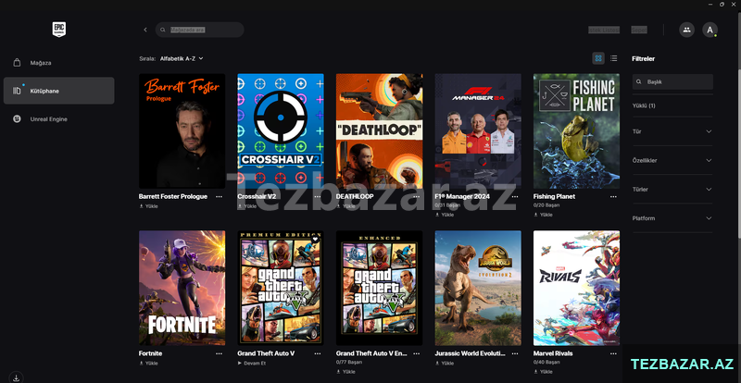Open Marvel Rivals cover art

click(x=576, y=288)
